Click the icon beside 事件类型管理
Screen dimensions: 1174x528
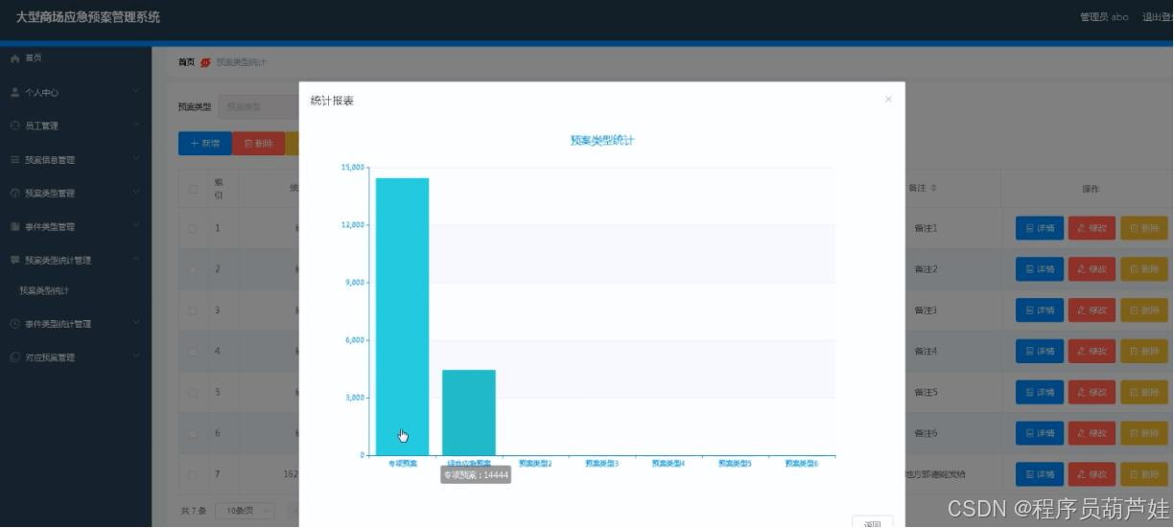tap(14, 227)
